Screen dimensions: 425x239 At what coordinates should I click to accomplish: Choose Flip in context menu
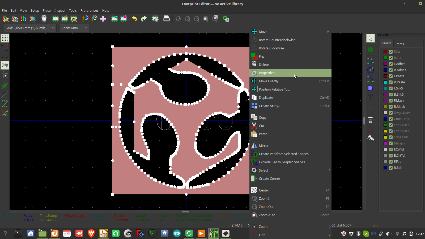point(290,57)
